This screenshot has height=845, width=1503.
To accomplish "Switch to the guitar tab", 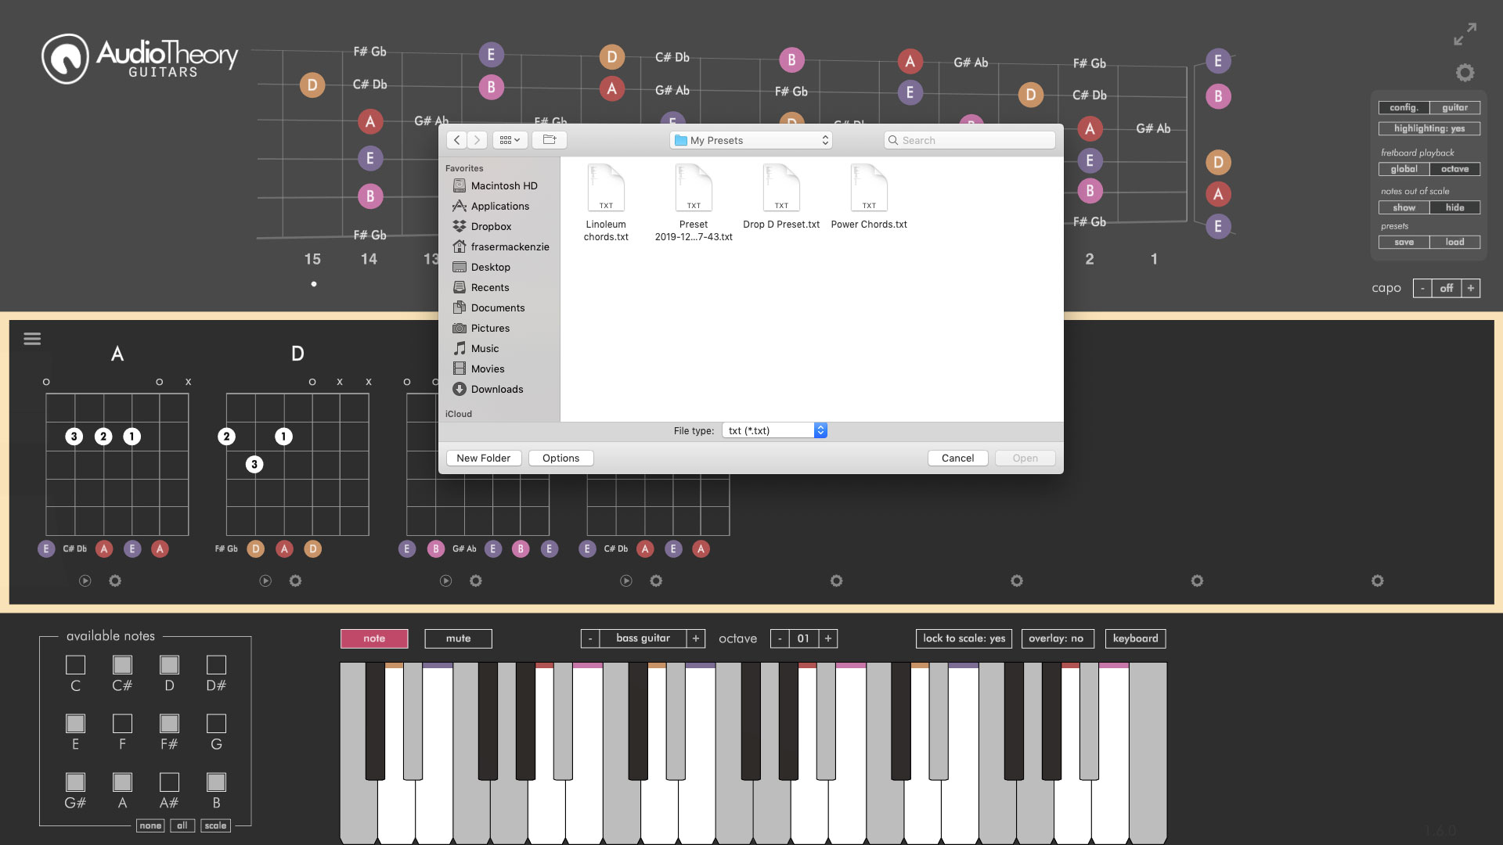I will point(1454,107).
